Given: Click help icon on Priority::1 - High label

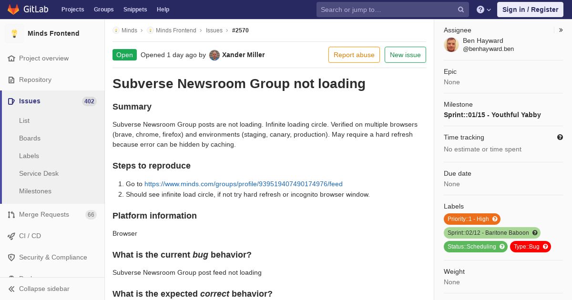Looking at the screenshot, I should (495, 219).
